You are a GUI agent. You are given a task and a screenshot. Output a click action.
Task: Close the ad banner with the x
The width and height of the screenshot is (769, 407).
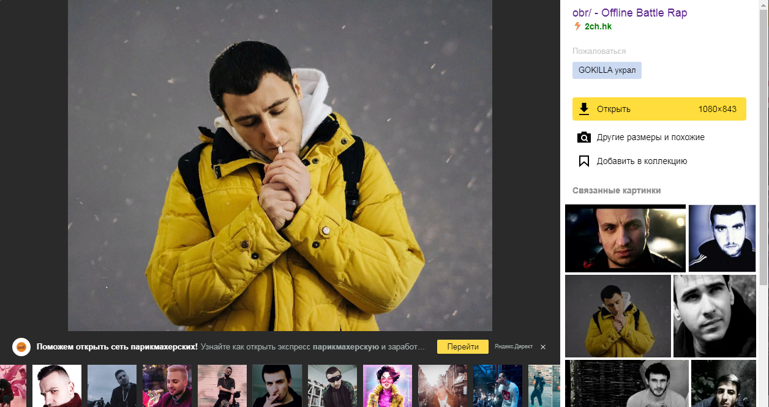542,347
